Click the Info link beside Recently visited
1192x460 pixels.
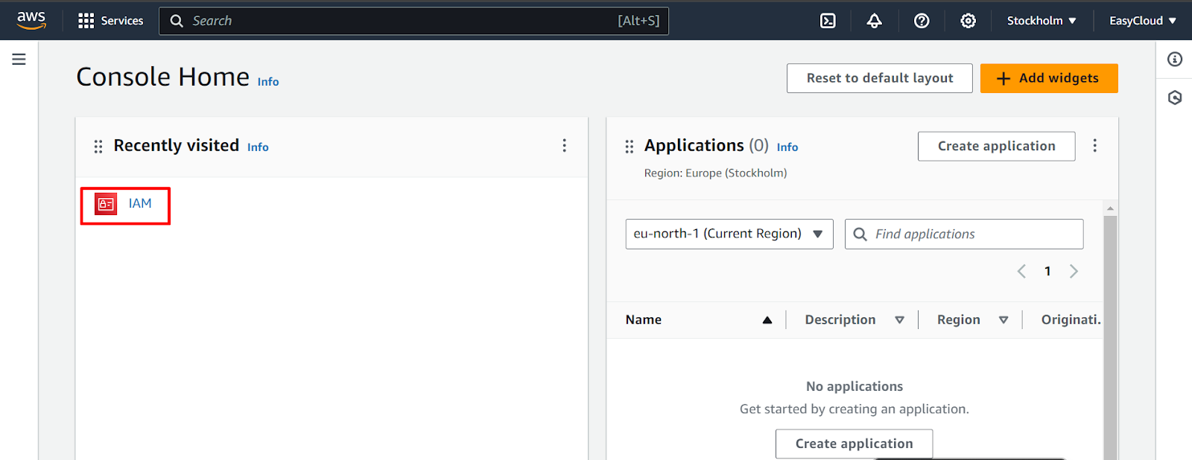point(258,147)
